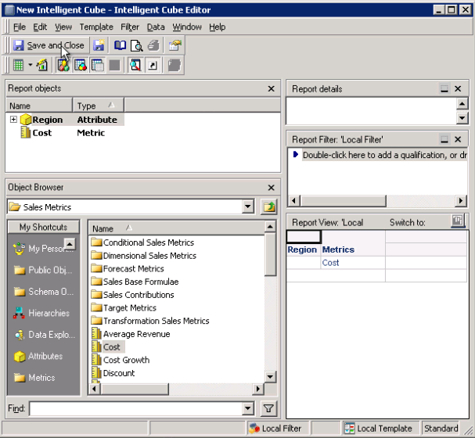Image resolution: width=475 pixels, height=438 pixels.
Task: Open the Window menu
Action: point(187,27)
